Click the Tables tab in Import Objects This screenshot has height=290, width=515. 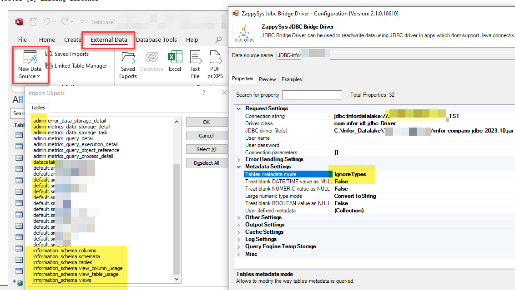(x=38, y=108)
